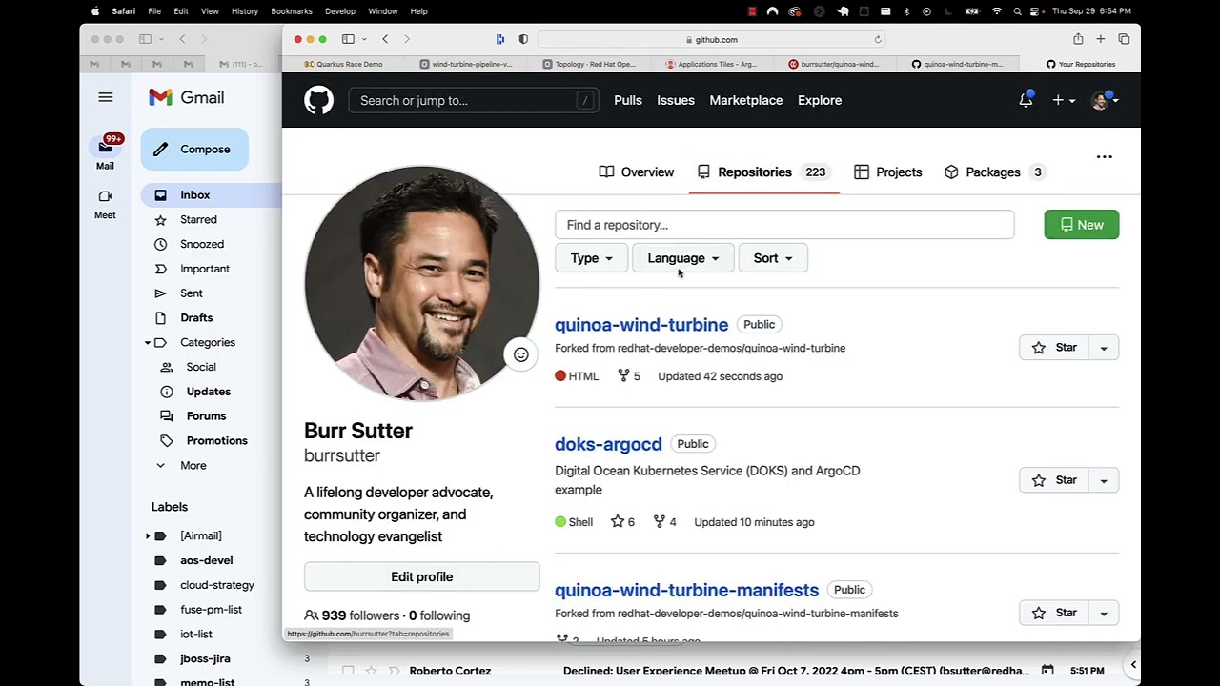Click the green New repository button
Image resolution: width=1220 pixels, height=686 pixels.
(1081, 225)
